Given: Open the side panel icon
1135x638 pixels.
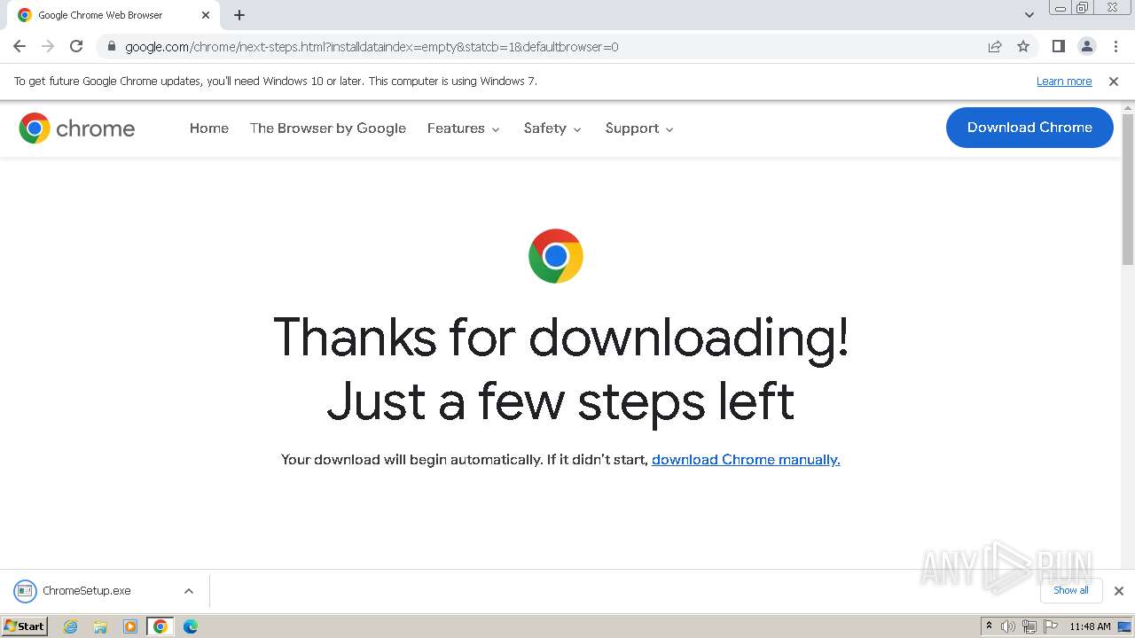Looking at the screenshot, I should (1059, 46).
